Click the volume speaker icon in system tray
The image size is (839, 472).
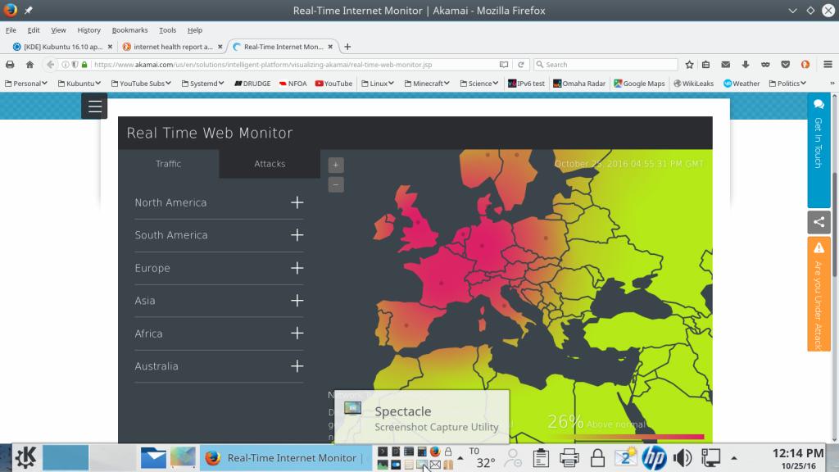point(682,458)
